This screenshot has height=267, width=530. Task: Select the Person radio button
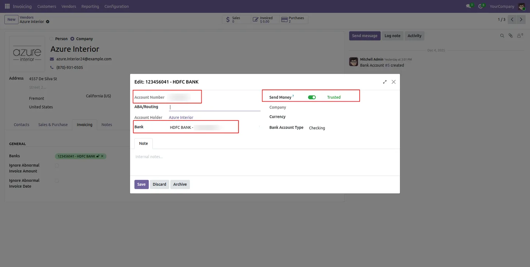[51, 39]
